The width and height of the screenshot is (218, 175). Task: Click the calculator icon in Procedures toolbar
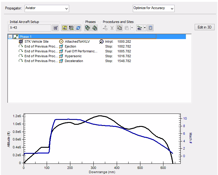(x=151, y=28)
